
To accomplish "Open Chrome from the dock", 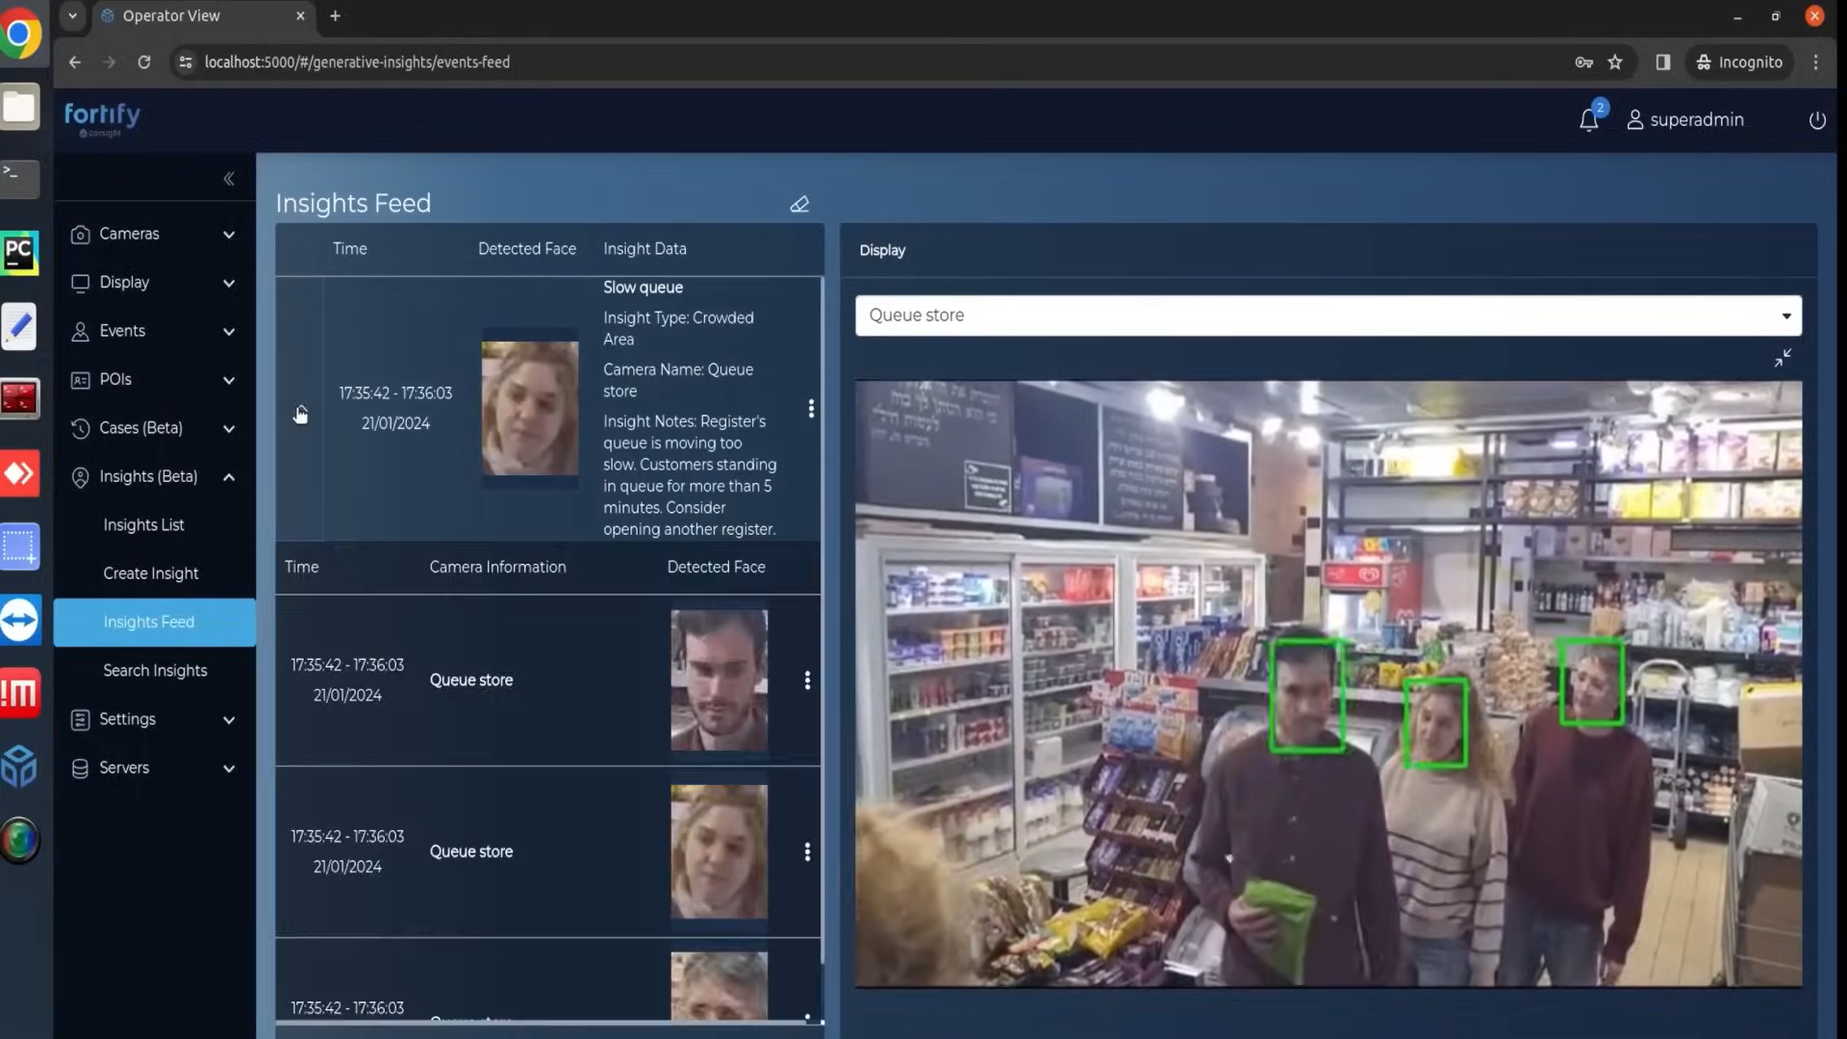I will (x=19, y=35).
